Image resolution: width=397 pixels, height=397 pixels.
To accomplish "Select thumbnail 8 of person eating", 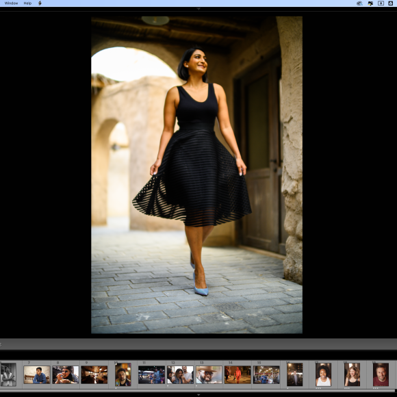I will click(x=65, y=374).
